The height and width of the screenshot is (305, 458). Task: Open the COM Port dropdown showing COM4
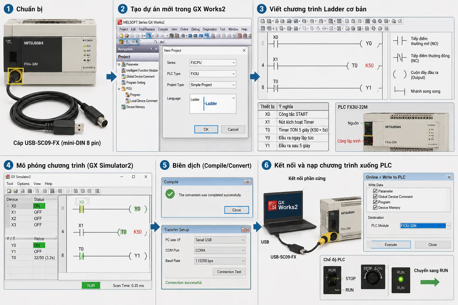220,250
